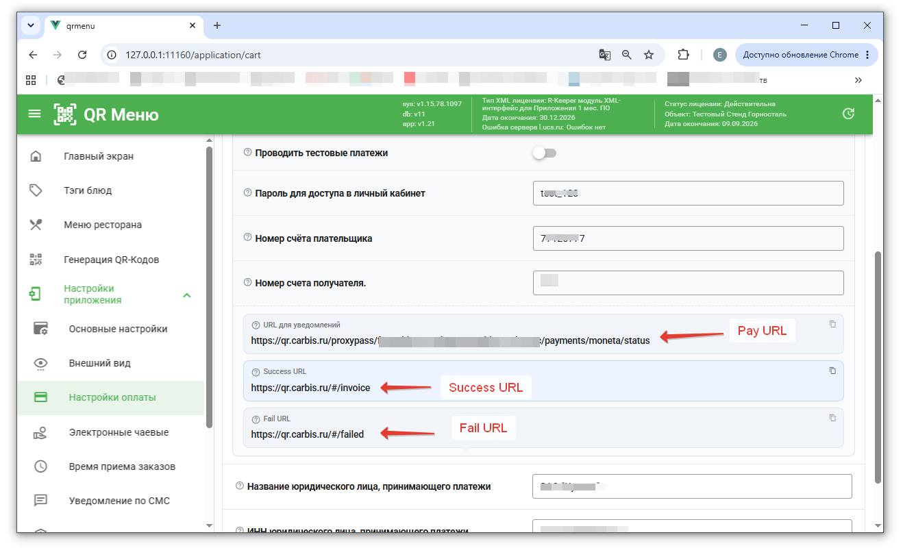
Task: Copy the Success URL using copy icon
Action: pos(832,371)
